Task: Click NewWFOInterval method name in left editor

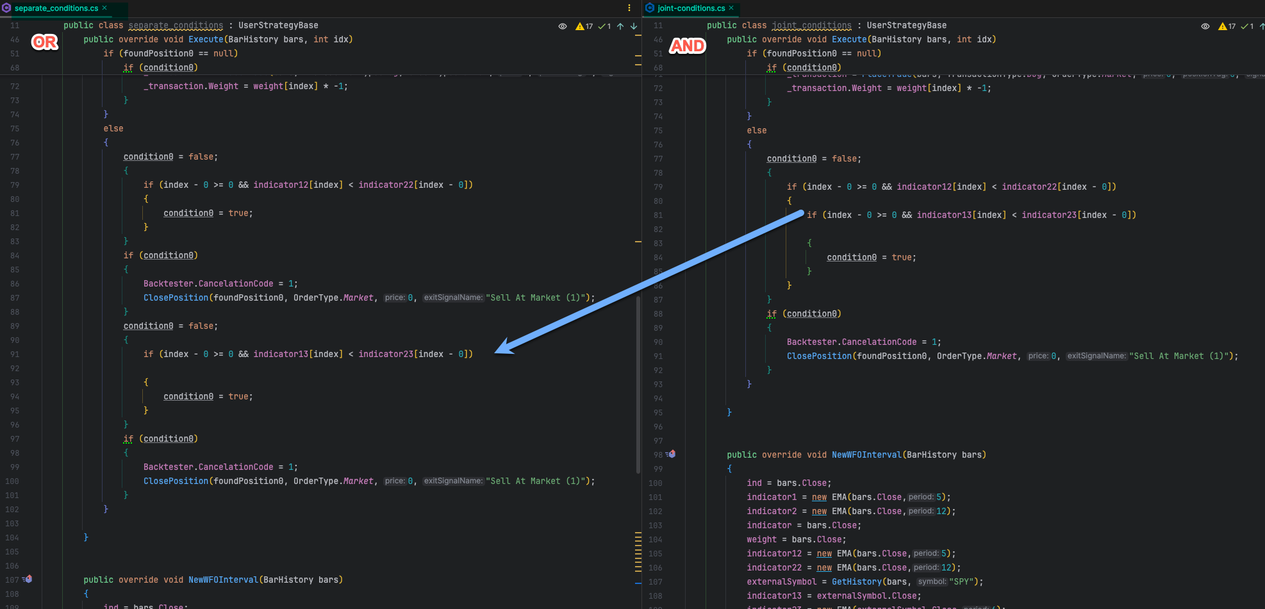Action: click(223, 580)
